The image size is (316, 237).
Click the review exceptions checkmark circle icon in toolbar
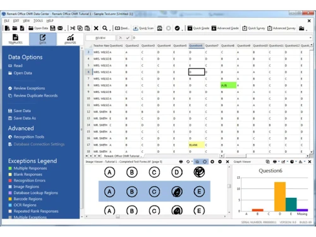point(177,28)
